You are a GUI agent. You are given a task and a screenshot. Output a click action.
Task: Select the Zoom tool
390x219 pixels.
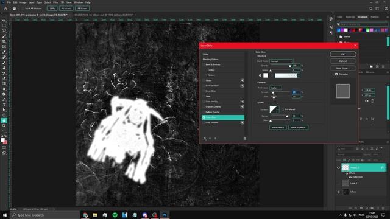point(4,126)
